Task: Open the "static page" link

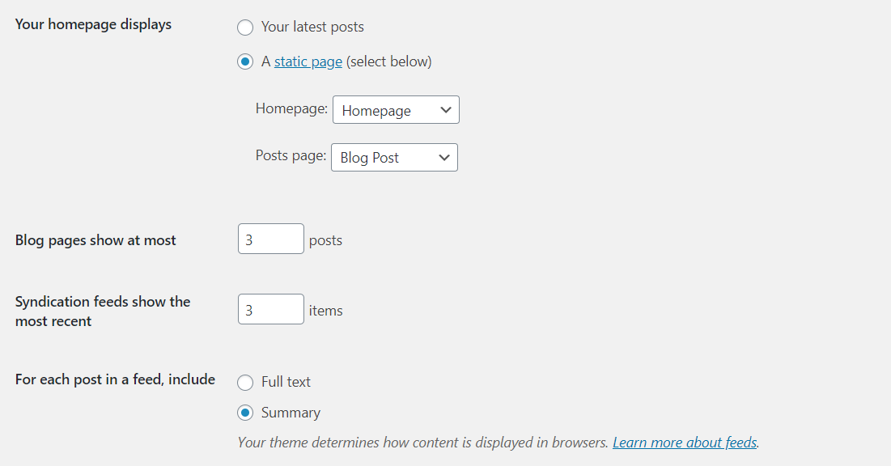Action: coord(308,61)
